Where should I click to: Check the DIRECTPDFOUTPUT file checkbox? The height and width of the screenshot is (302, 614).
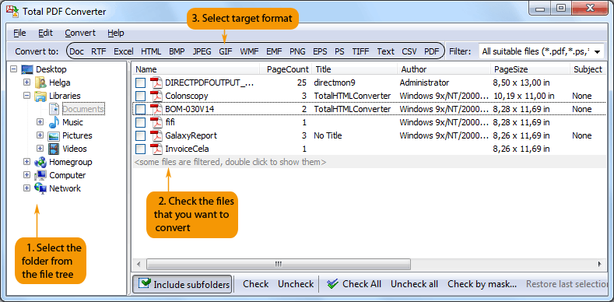pos(141,83)
